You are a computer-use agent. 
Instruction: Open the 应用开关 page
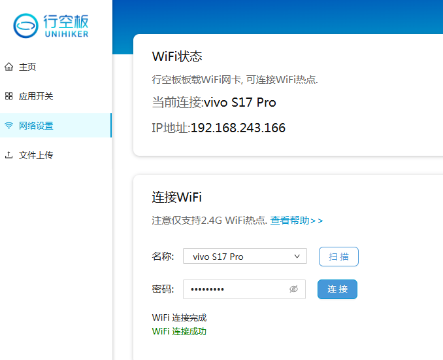pos(36,96)
